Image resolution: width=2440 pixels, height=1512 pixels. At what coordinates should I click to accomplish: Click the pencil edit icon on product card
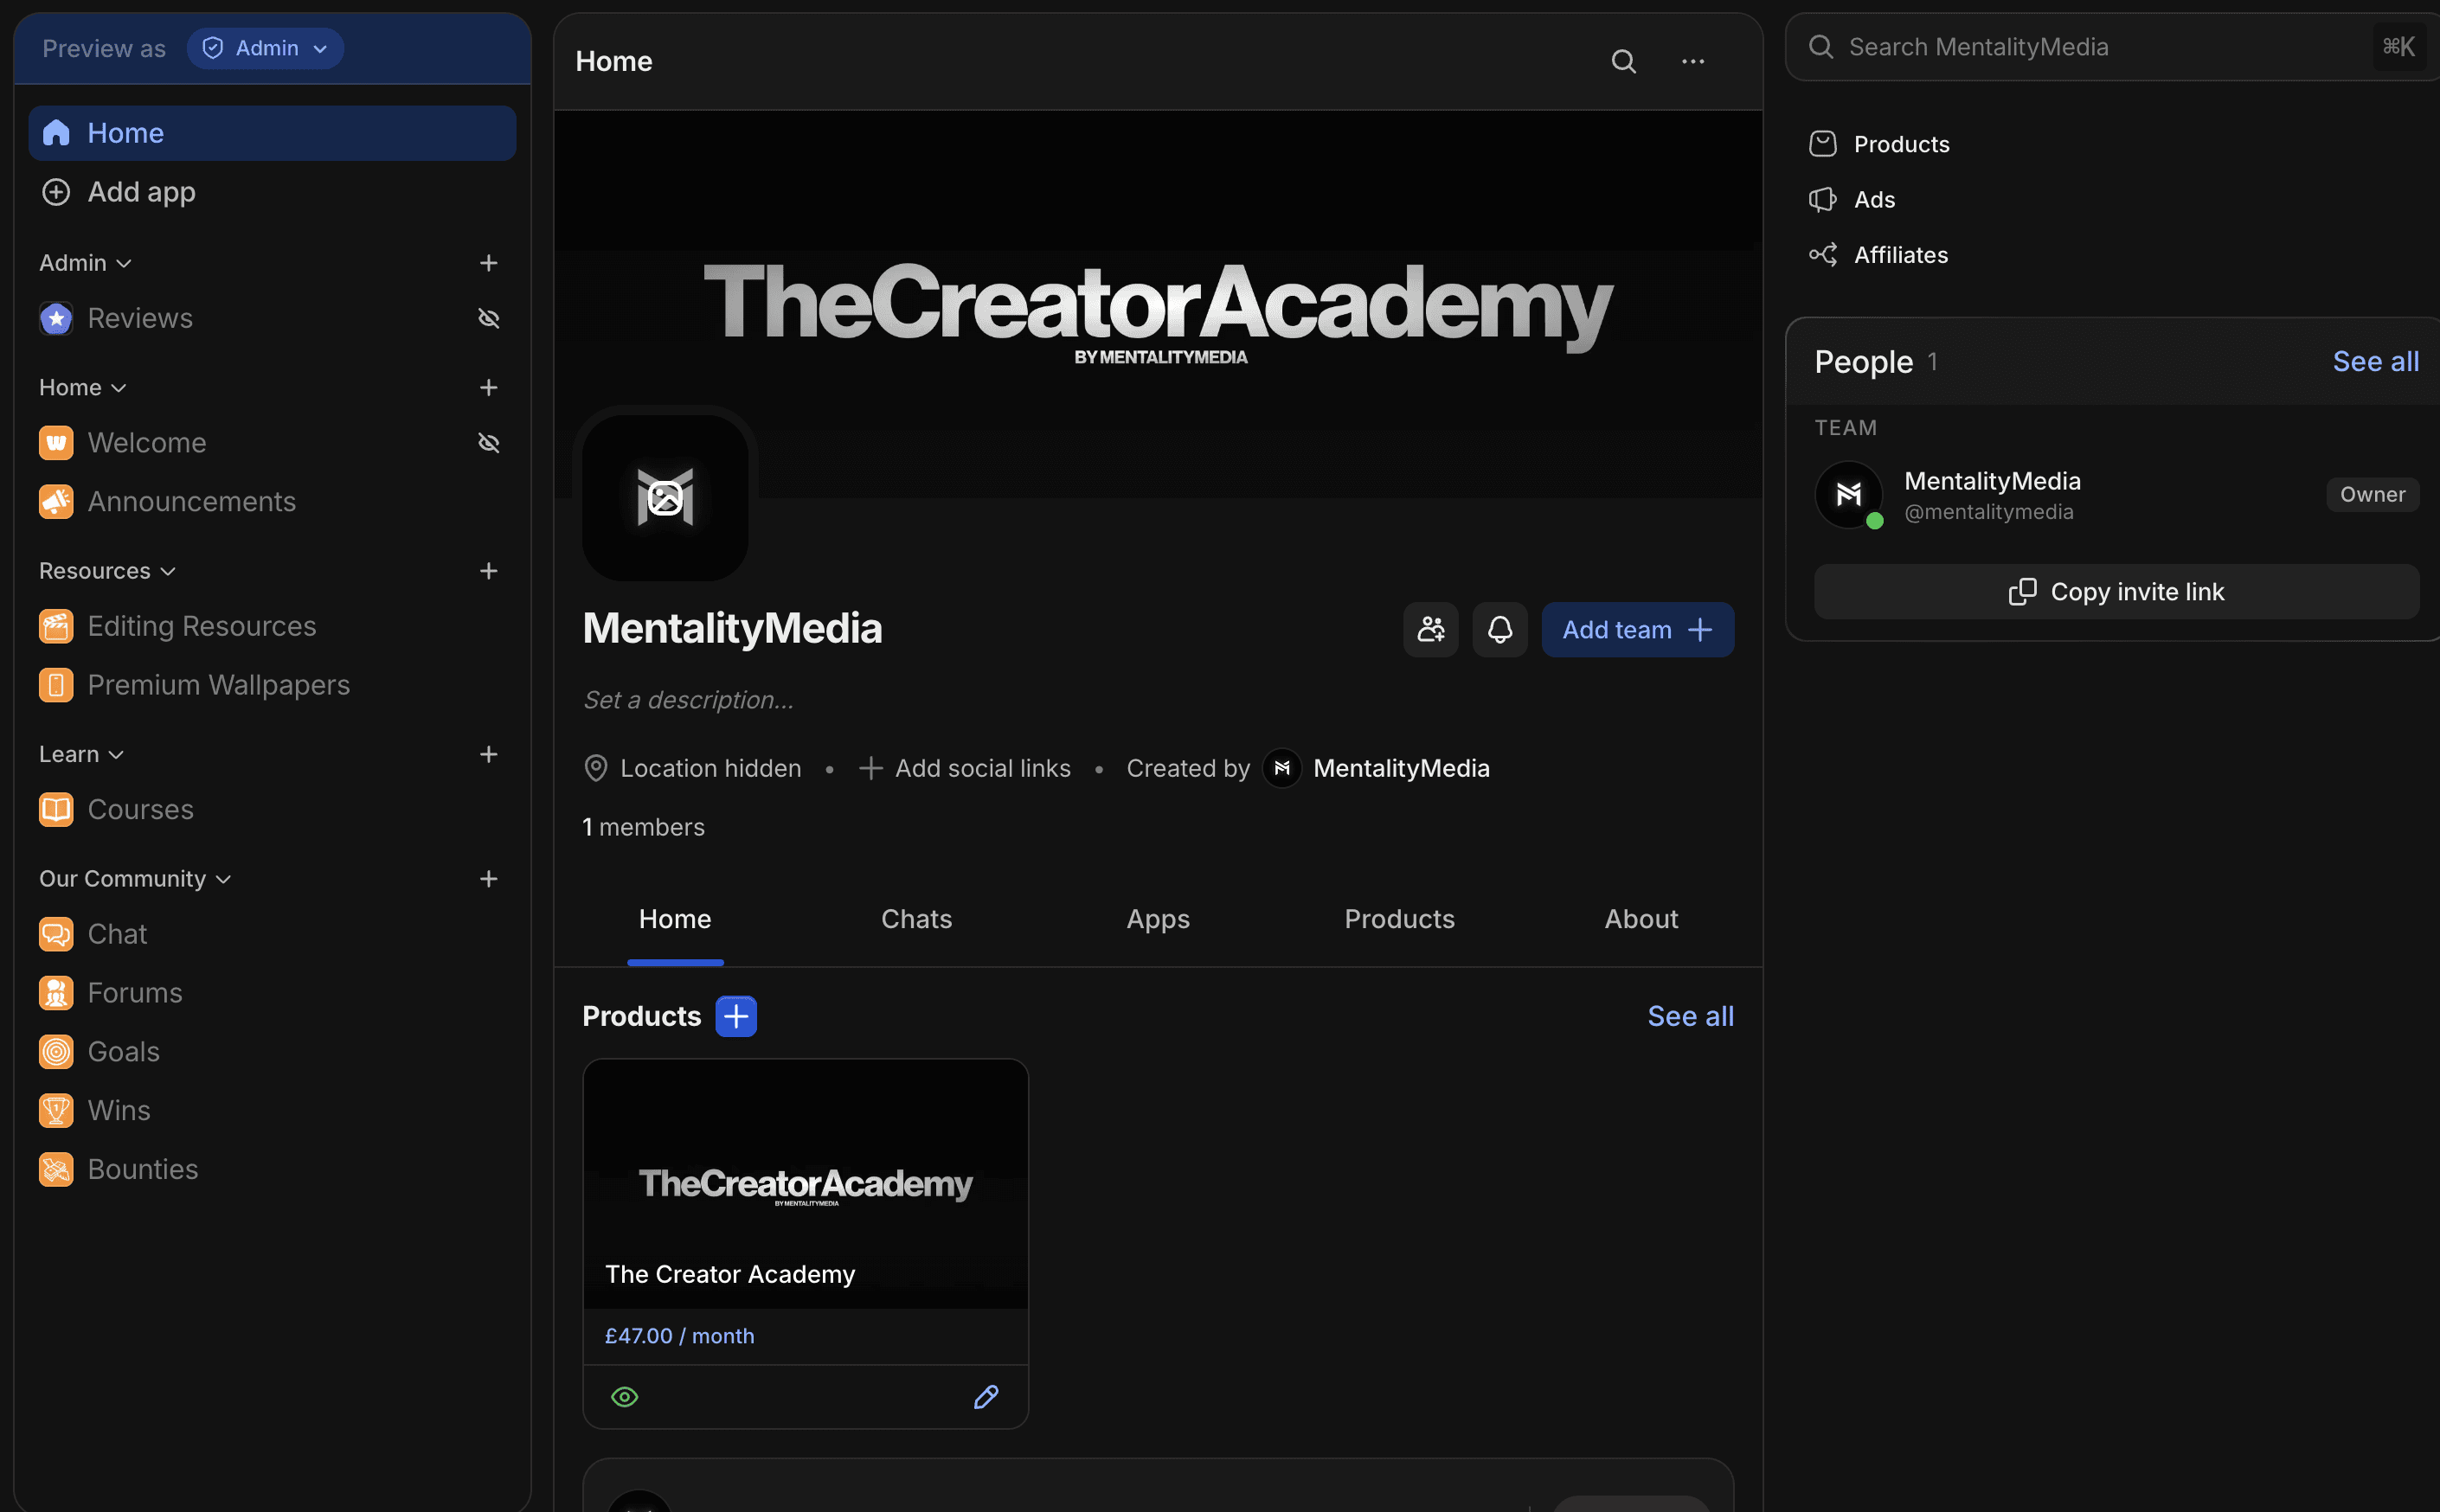tap(986, 1396)
